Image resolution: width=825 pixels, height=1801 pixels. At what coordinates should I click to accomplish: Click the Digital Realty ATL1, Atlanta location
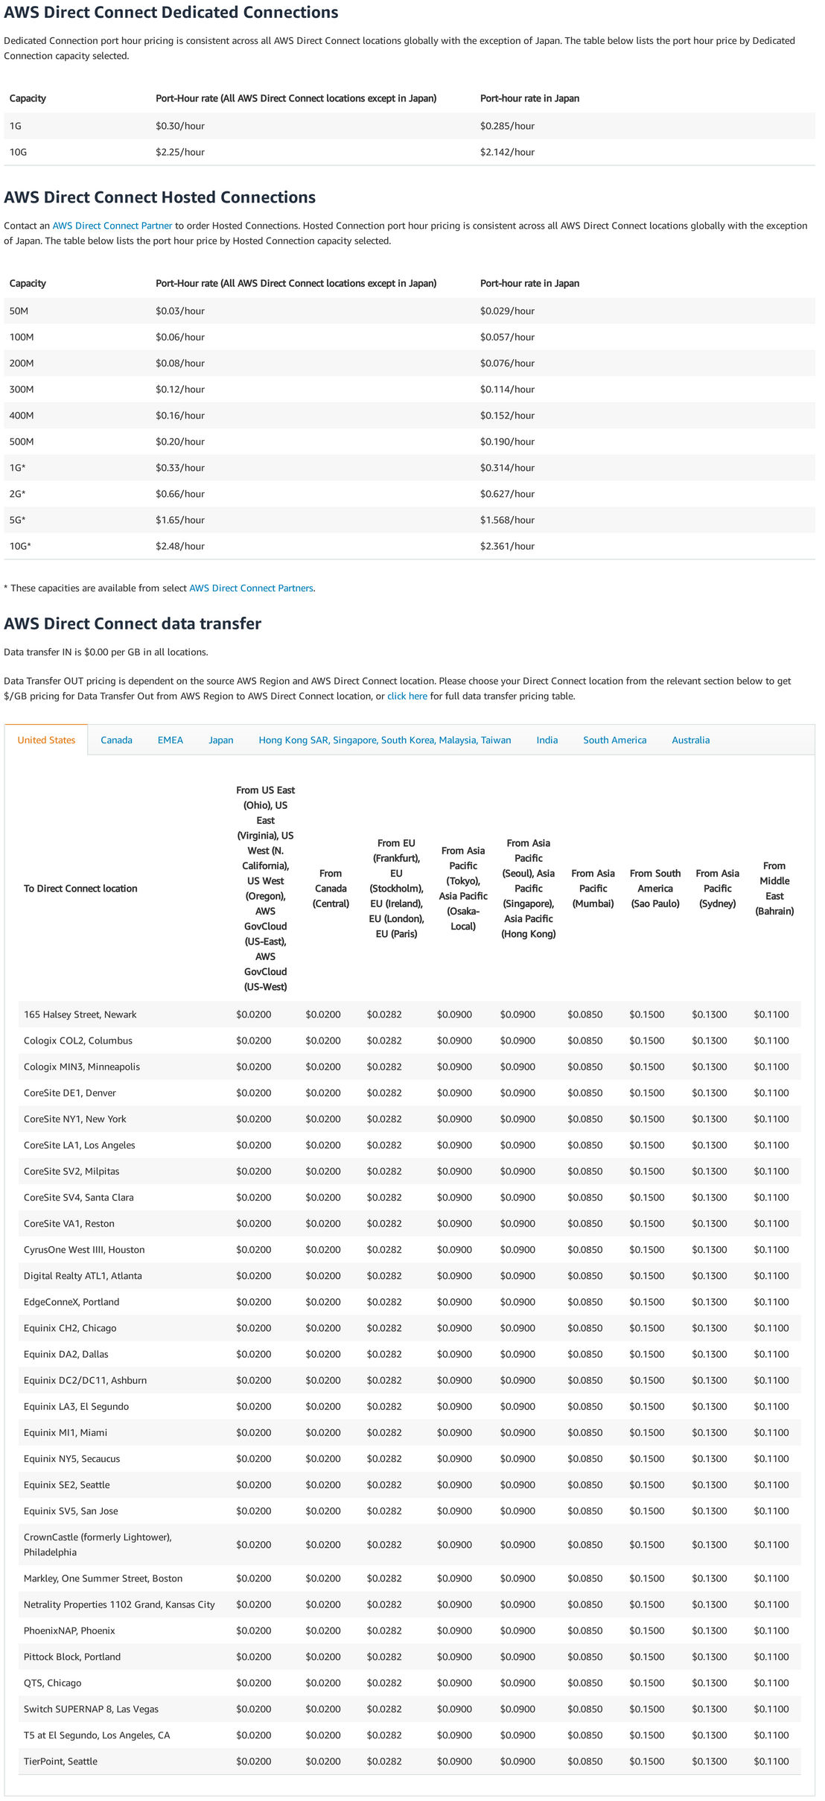(x=83, y=1274)
